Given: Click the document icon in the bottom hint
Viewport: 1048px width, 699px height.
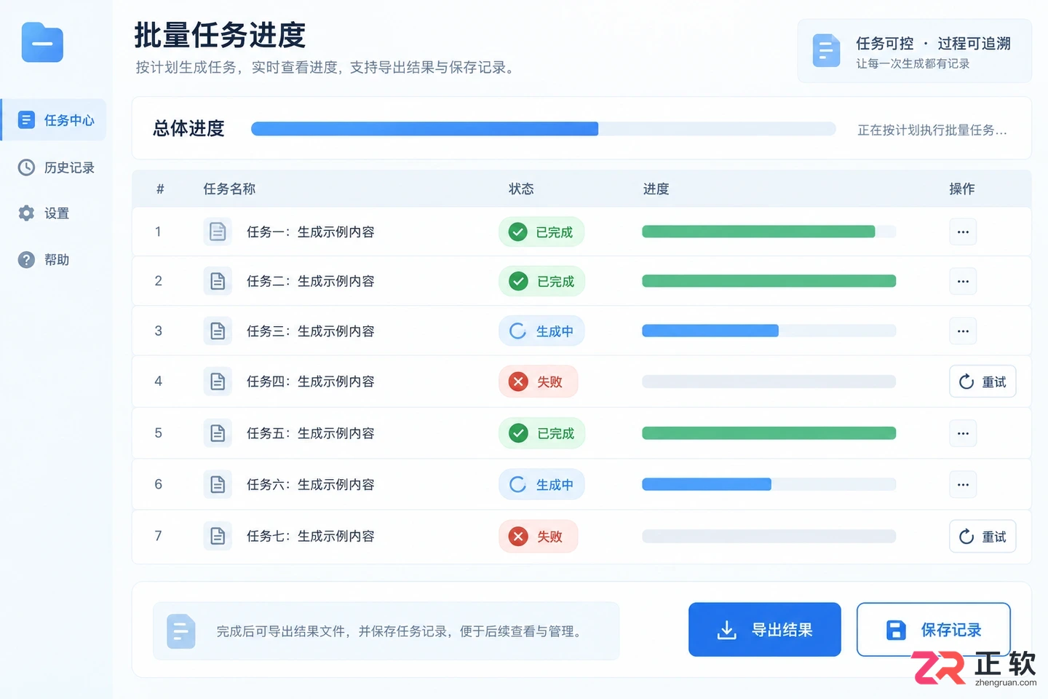Looking at the screenshot, I should point(181,631).
